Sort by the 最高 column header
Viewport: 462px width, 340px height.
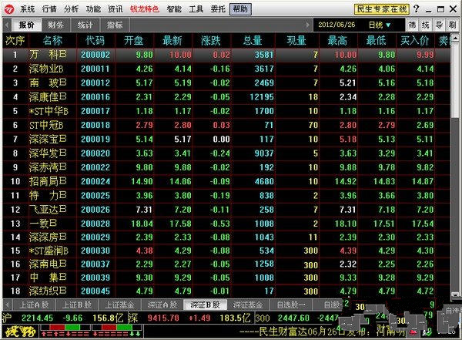[x=338, y=40]
